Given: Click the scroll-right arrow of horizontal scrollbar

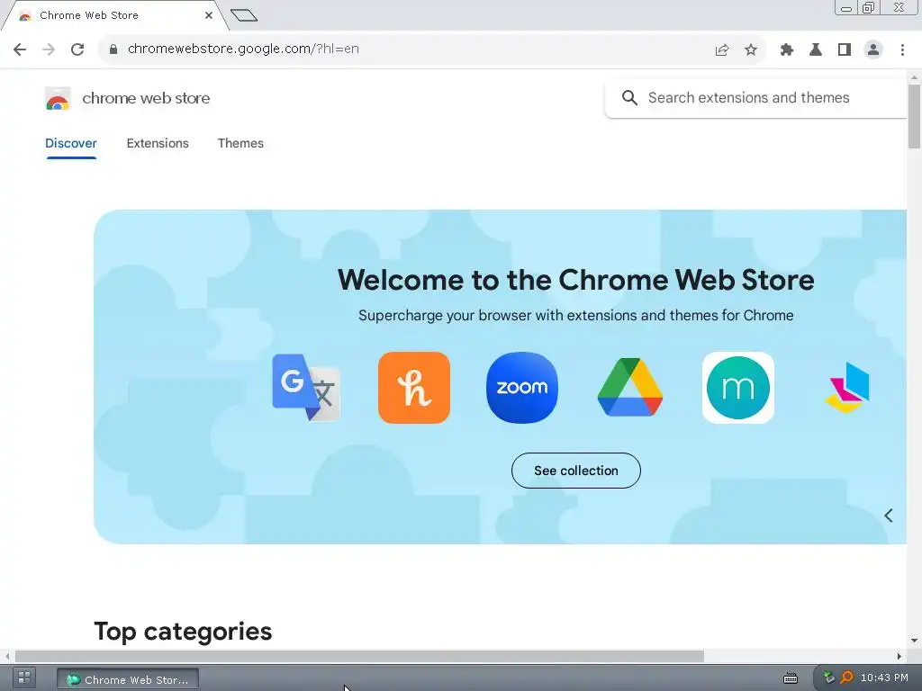Looking at the screenshot, I should point(899,656).
